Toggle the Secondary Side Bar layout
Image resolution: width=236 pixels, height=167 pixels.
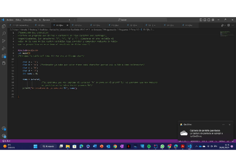point(209,20)
